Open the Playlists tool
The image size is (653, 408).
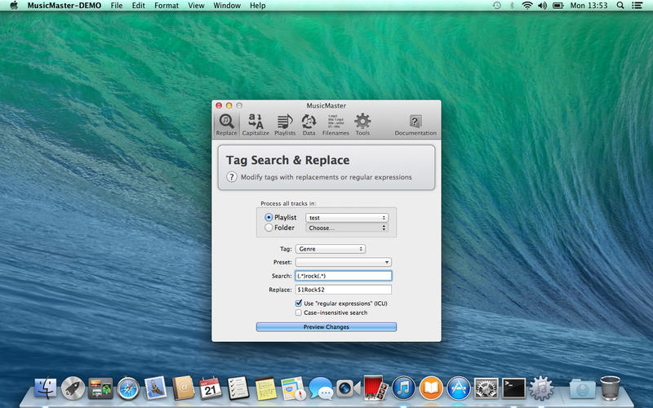(285, 125)
